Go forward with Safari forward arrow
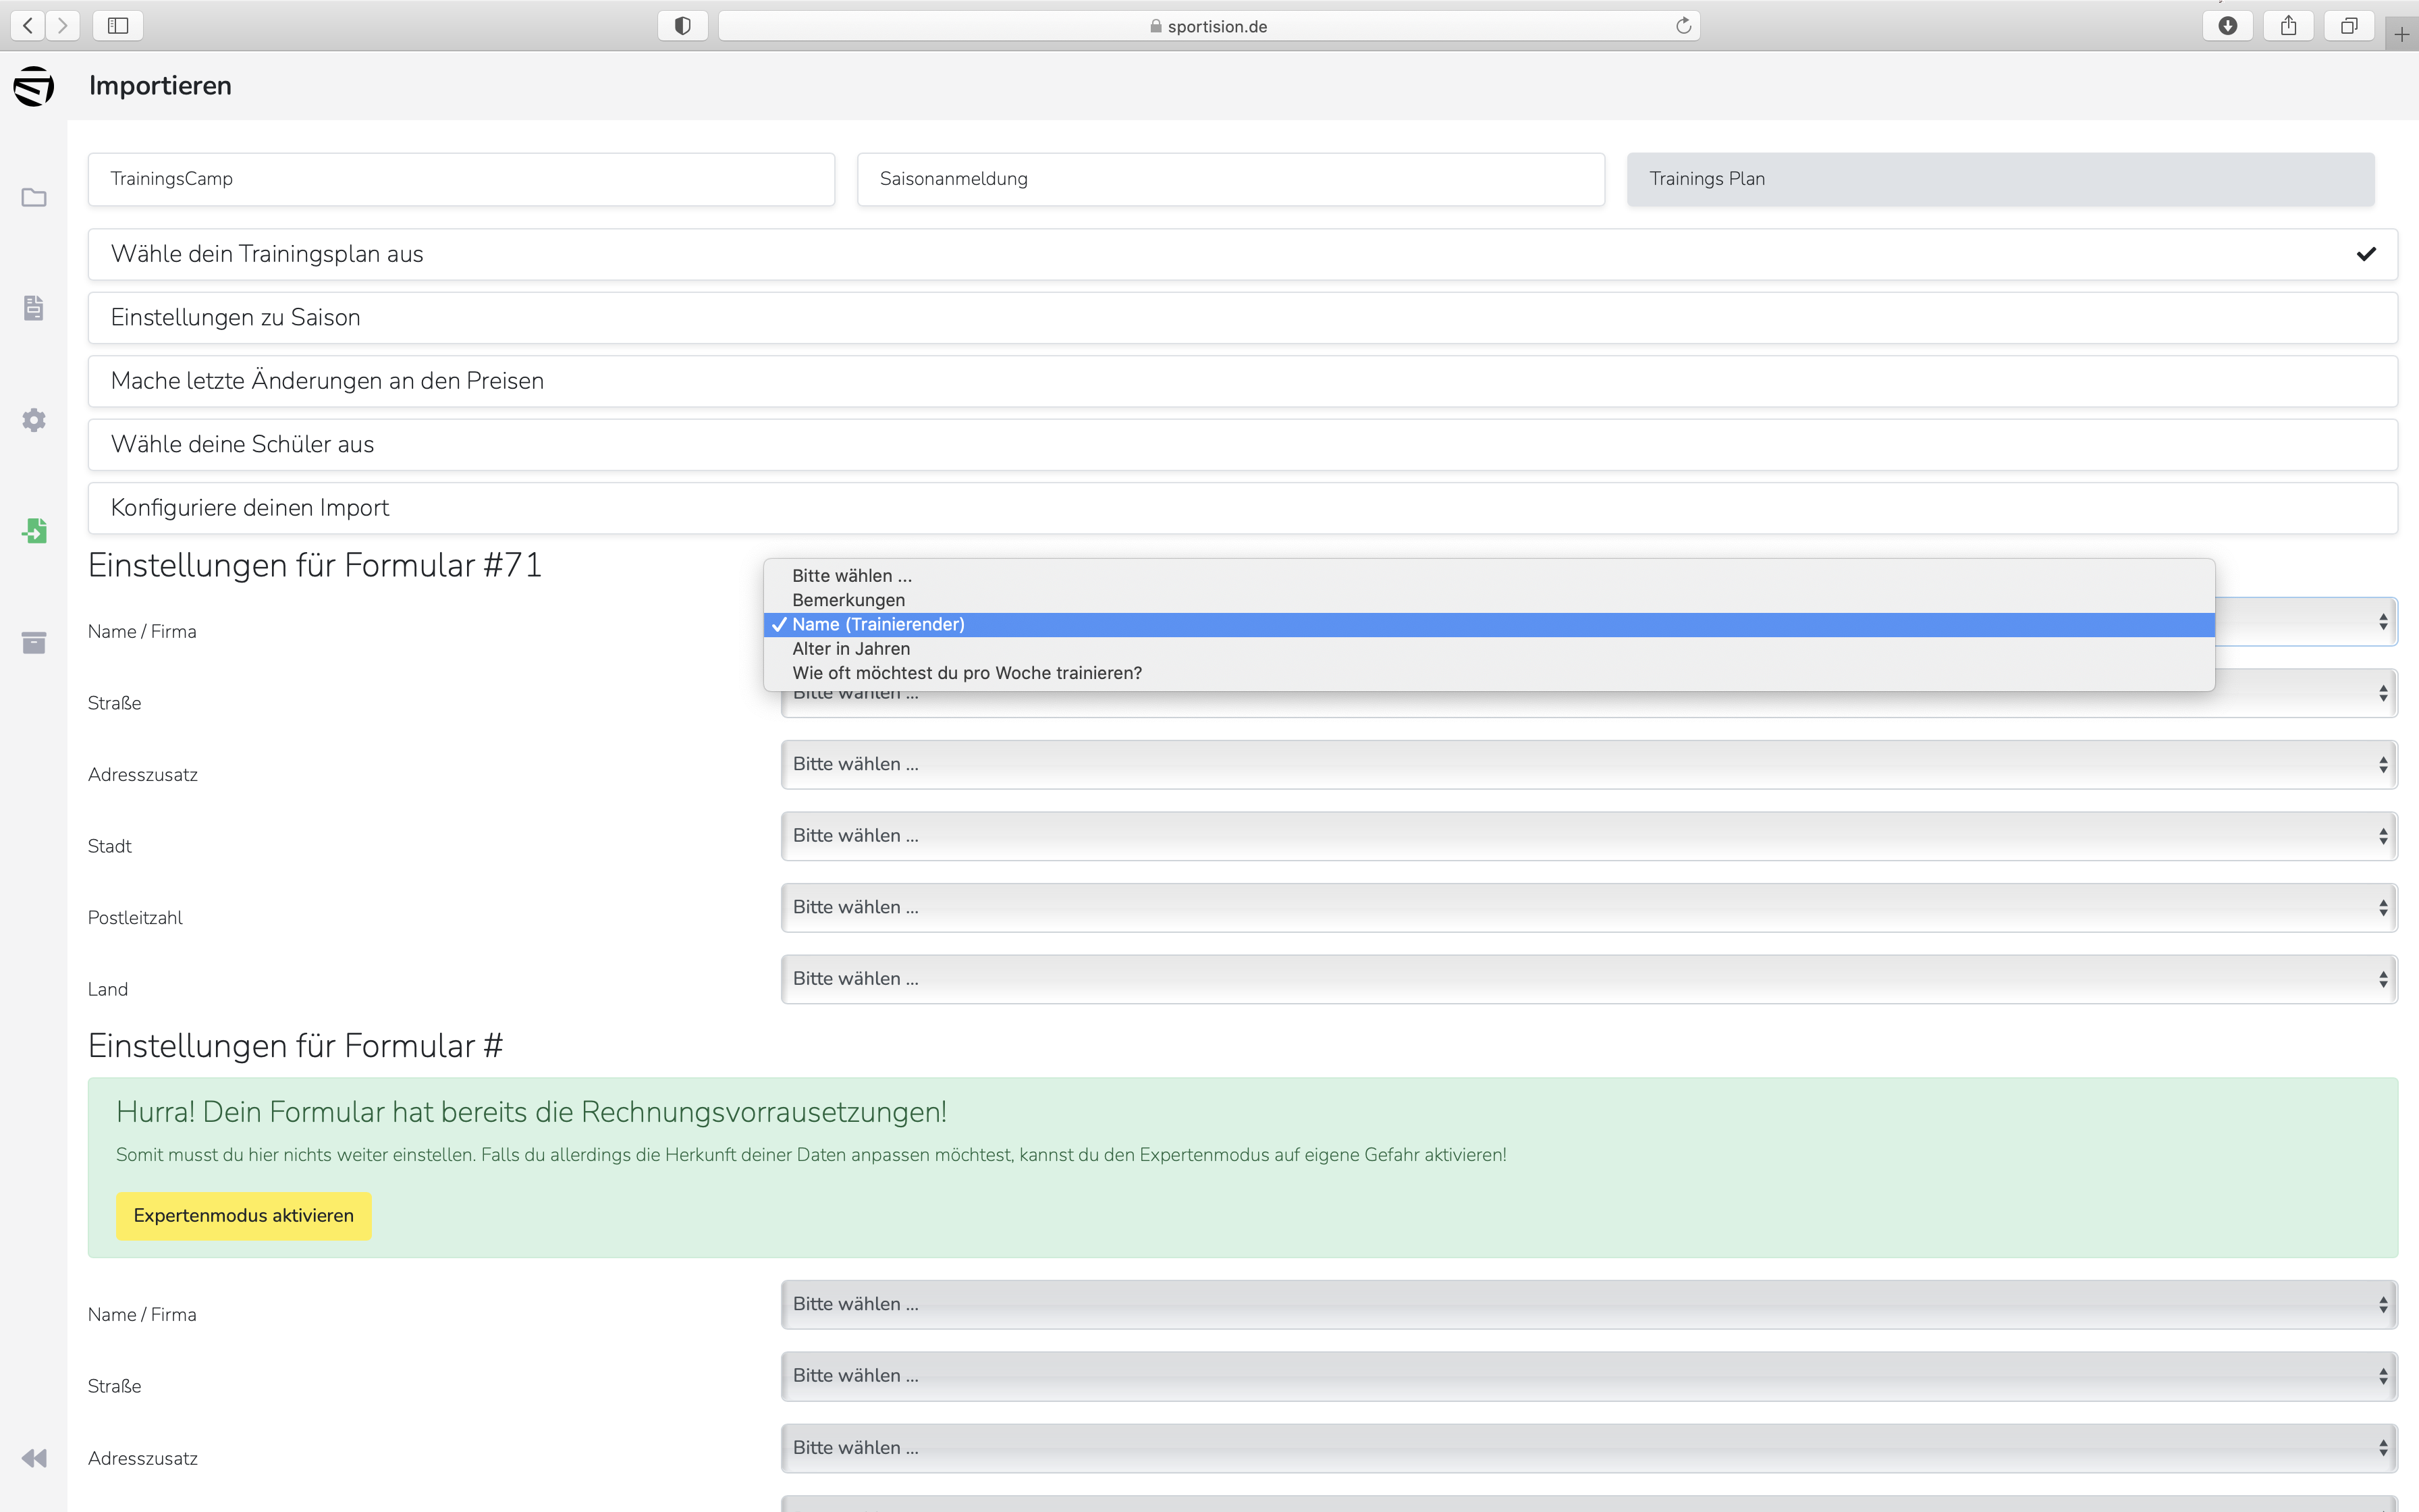 (63, 25)
